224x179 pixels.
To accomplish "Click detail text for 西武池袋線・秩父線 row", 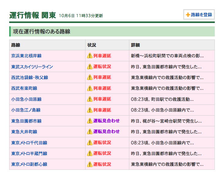I will 167,78.
